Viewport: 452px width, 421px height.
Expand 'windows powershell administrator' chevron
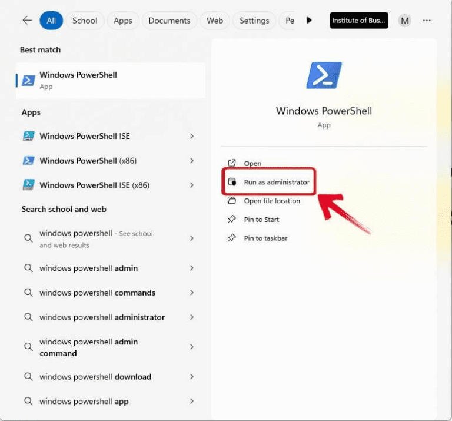pyautogui.click(x=192, y=317)
